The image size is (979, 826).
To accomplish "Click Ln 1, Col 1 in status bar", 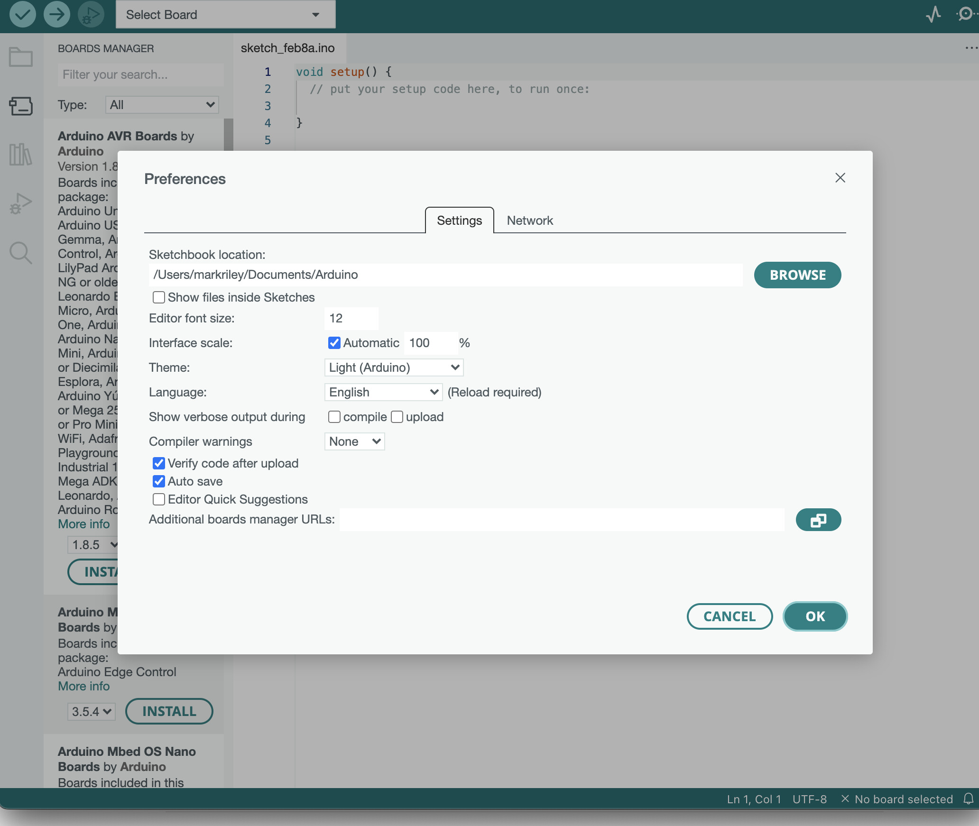I will click(754, 799).
